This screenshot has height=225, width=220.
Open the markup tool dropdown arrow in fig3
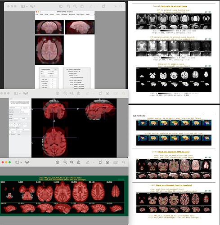click(94, 162)
